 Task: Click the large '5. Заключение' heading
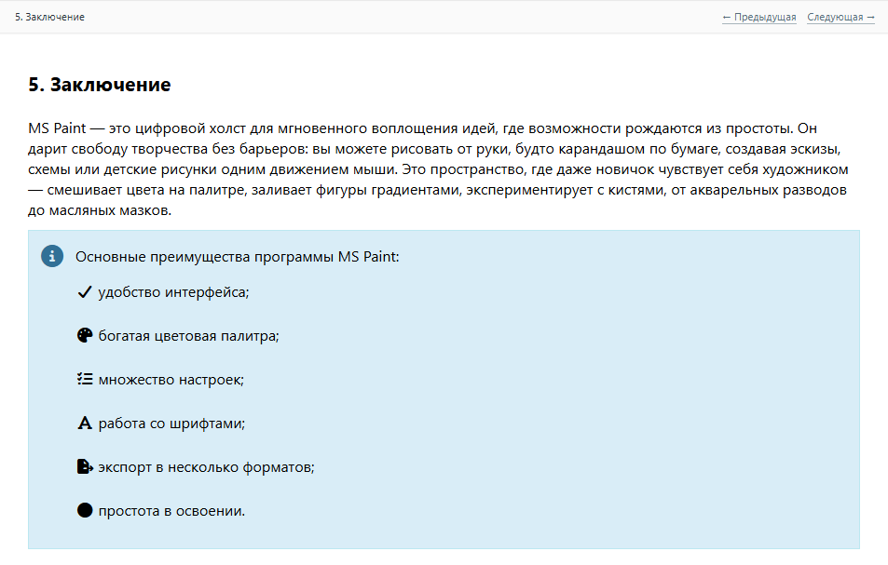pos(99,85)
